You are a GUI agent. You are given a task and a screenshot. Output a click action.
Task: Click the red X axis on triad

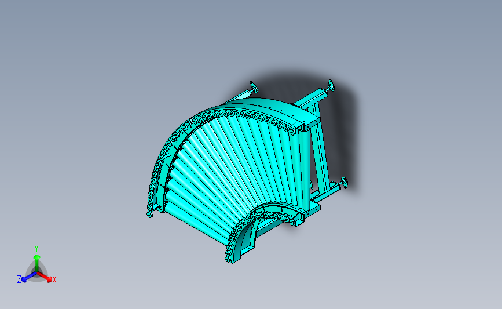[x=45, y=277]
